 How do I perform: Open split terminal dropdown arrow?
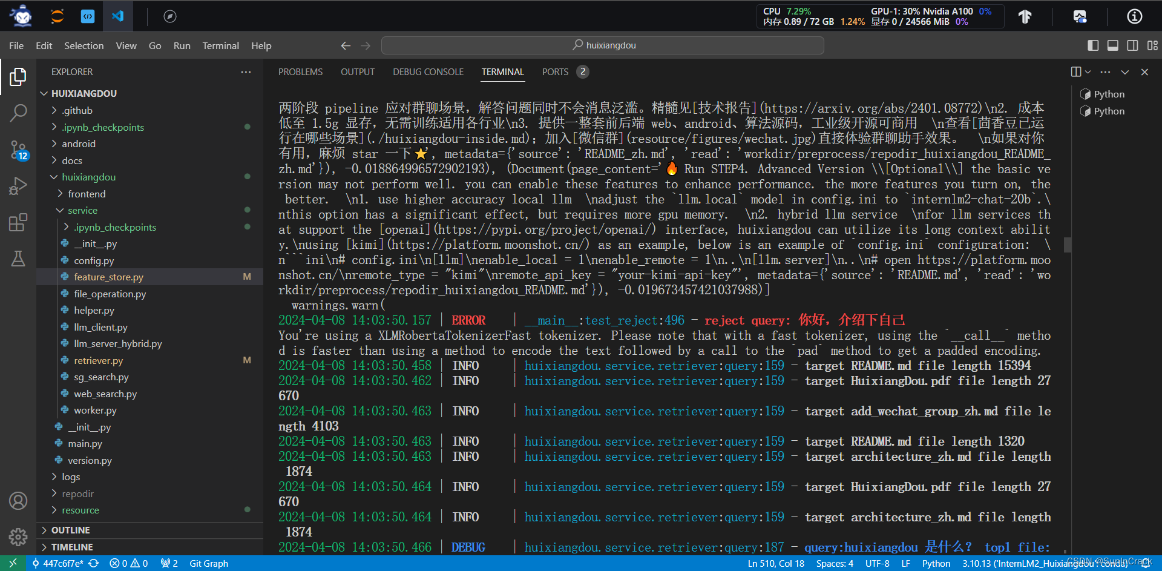[1088, 71]
